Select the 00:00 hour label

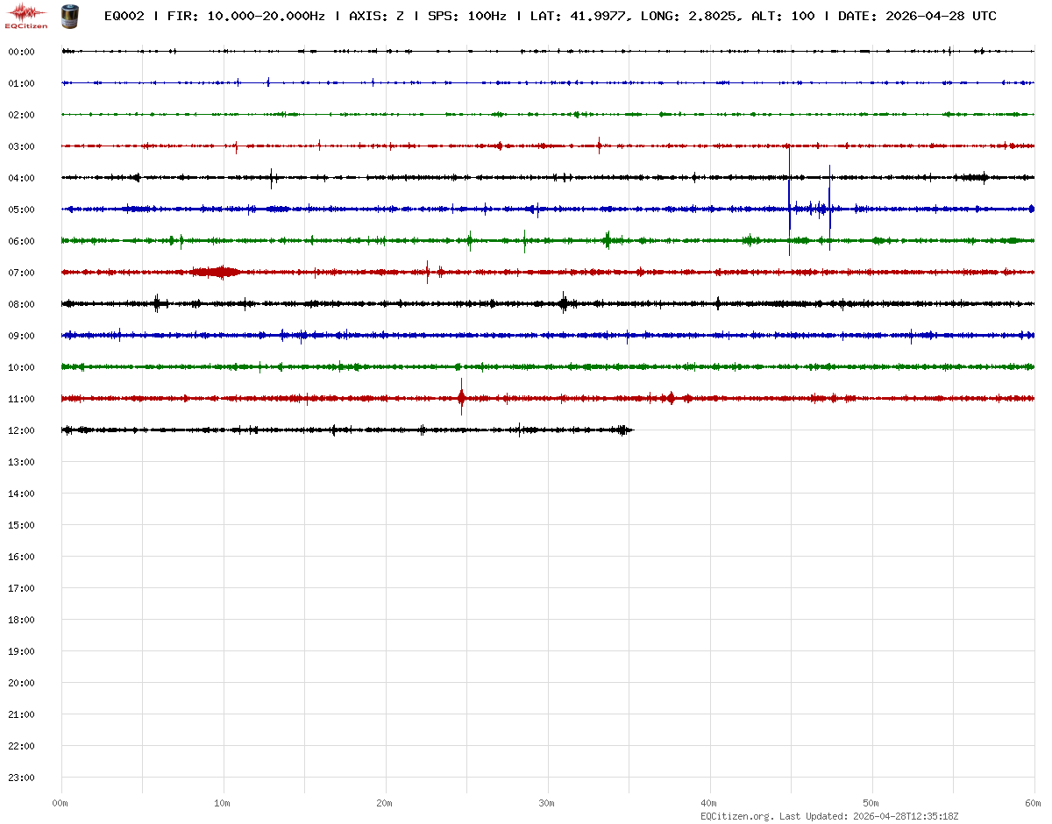[21, 52]
